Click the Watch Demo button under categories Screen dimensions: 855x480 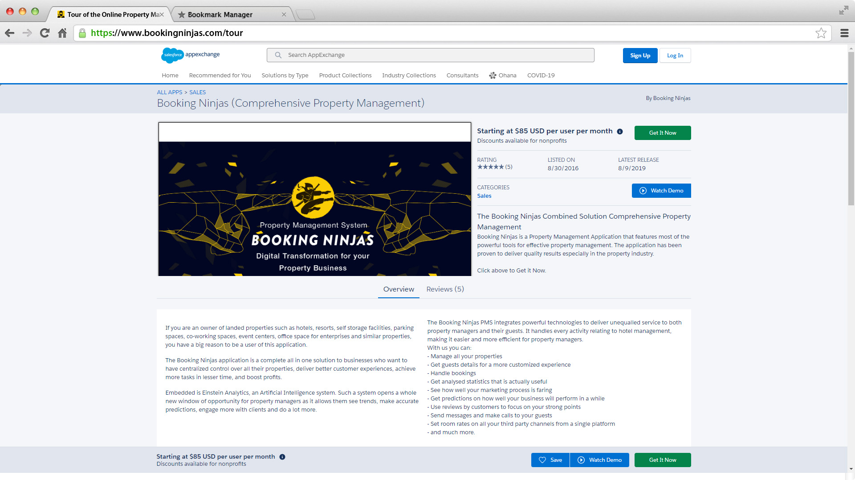click(x=661, y=191)
